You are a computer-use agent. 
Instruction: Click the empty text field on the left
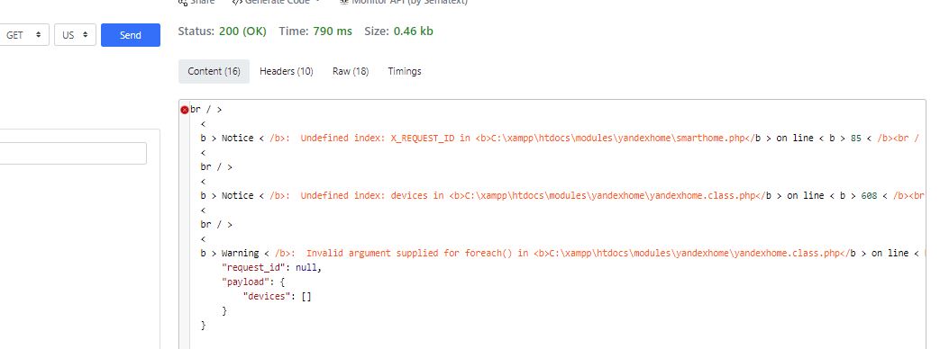pos(73,153)
